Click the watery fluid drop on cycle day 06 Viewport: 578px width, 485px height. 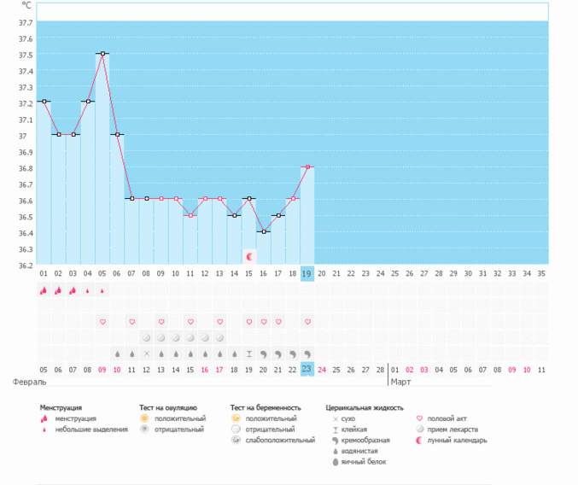coord(117,354)
